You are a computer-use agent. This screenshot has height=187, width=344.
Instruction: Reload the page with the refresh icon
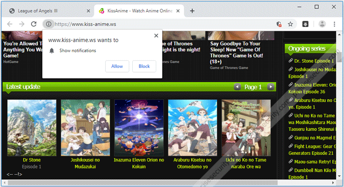[x=33, y=24]
